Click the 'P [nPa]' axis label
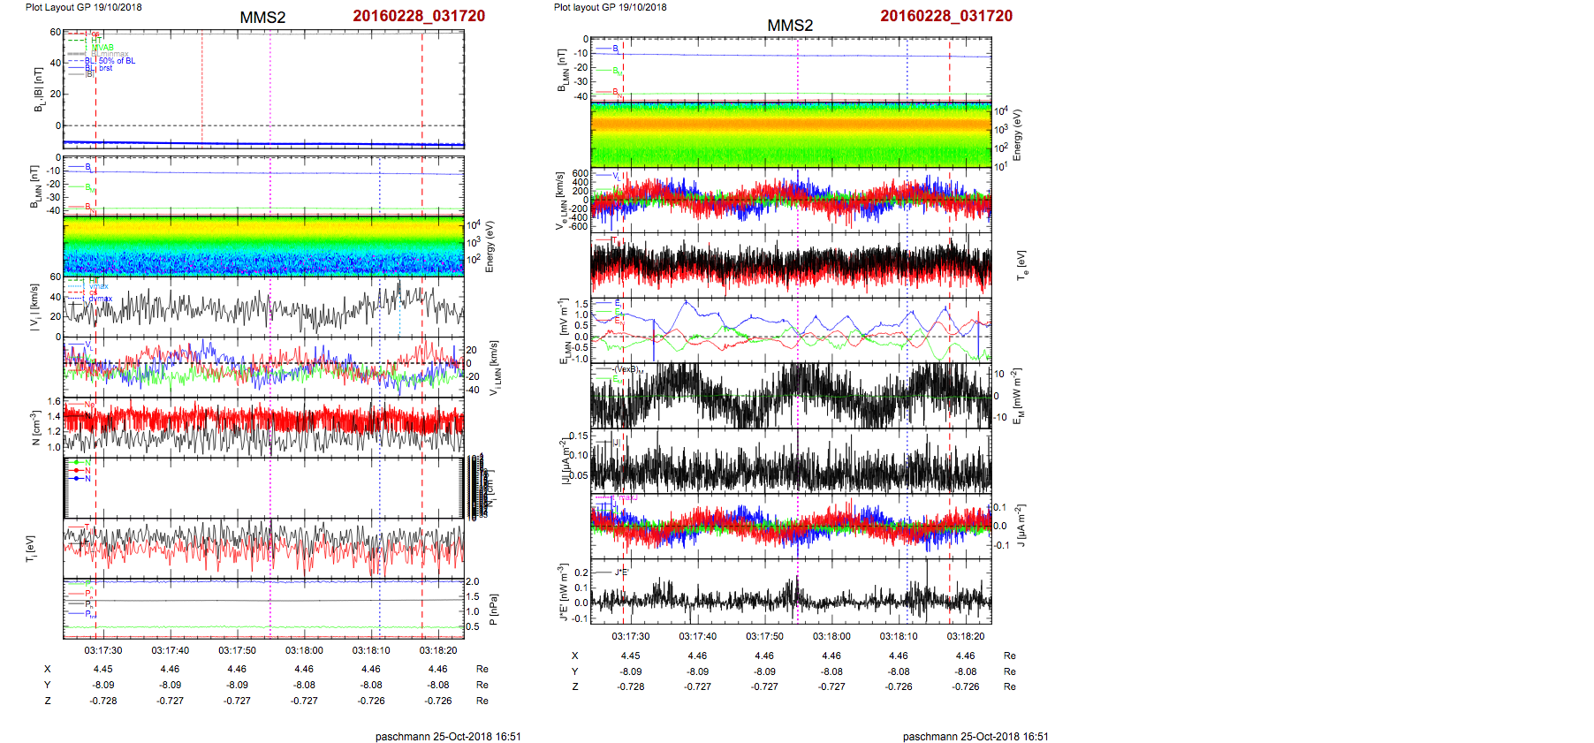1594x743 pixels. click(493, 610)
